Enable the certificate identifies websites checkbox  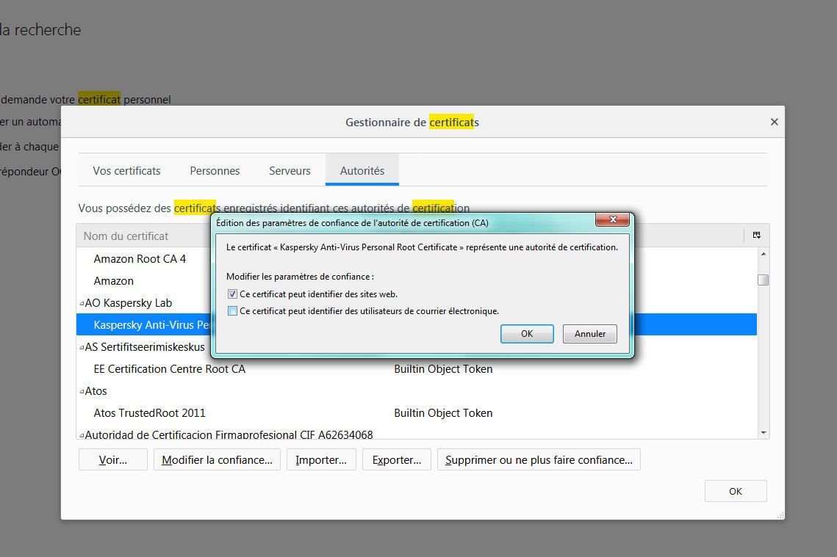click(232, 294)
